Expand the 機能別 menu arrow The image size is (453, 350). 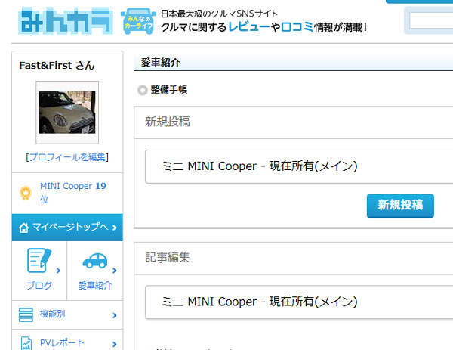pos(114,315)
